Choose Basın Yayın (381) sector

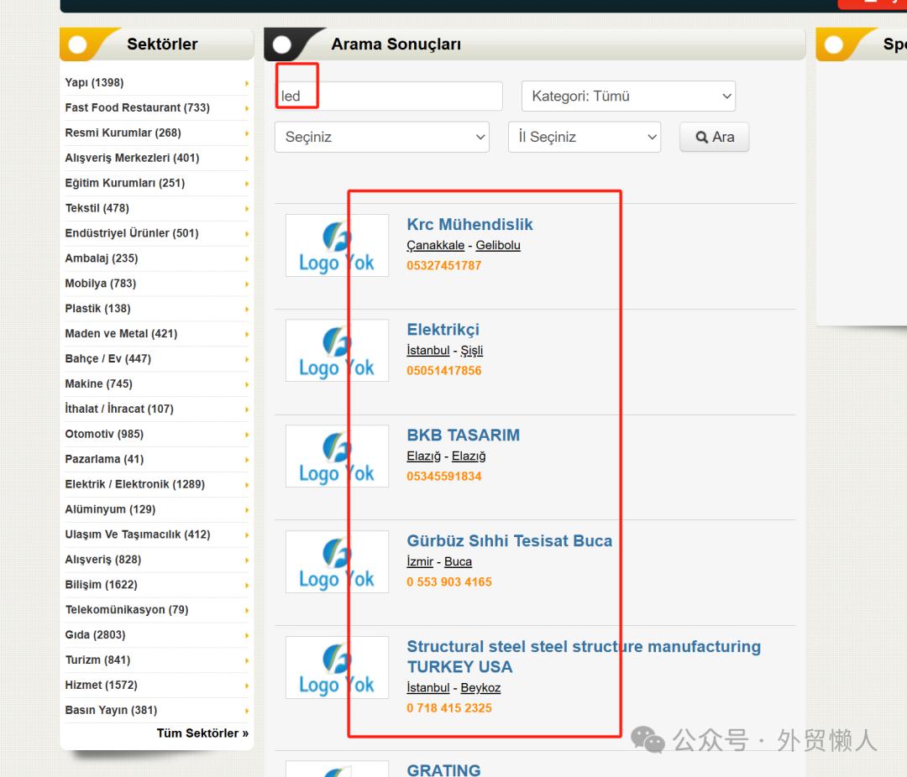point(111,710)
